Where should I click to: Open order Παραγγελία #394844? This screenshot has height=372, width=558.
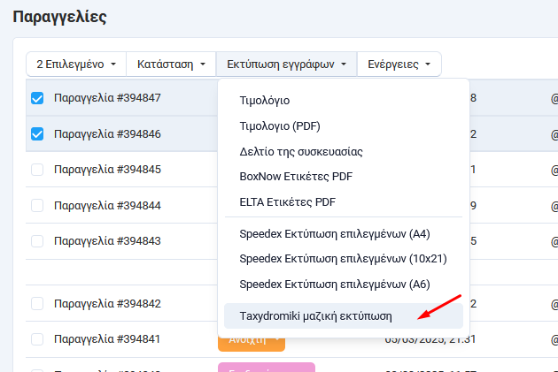[107, 206]
